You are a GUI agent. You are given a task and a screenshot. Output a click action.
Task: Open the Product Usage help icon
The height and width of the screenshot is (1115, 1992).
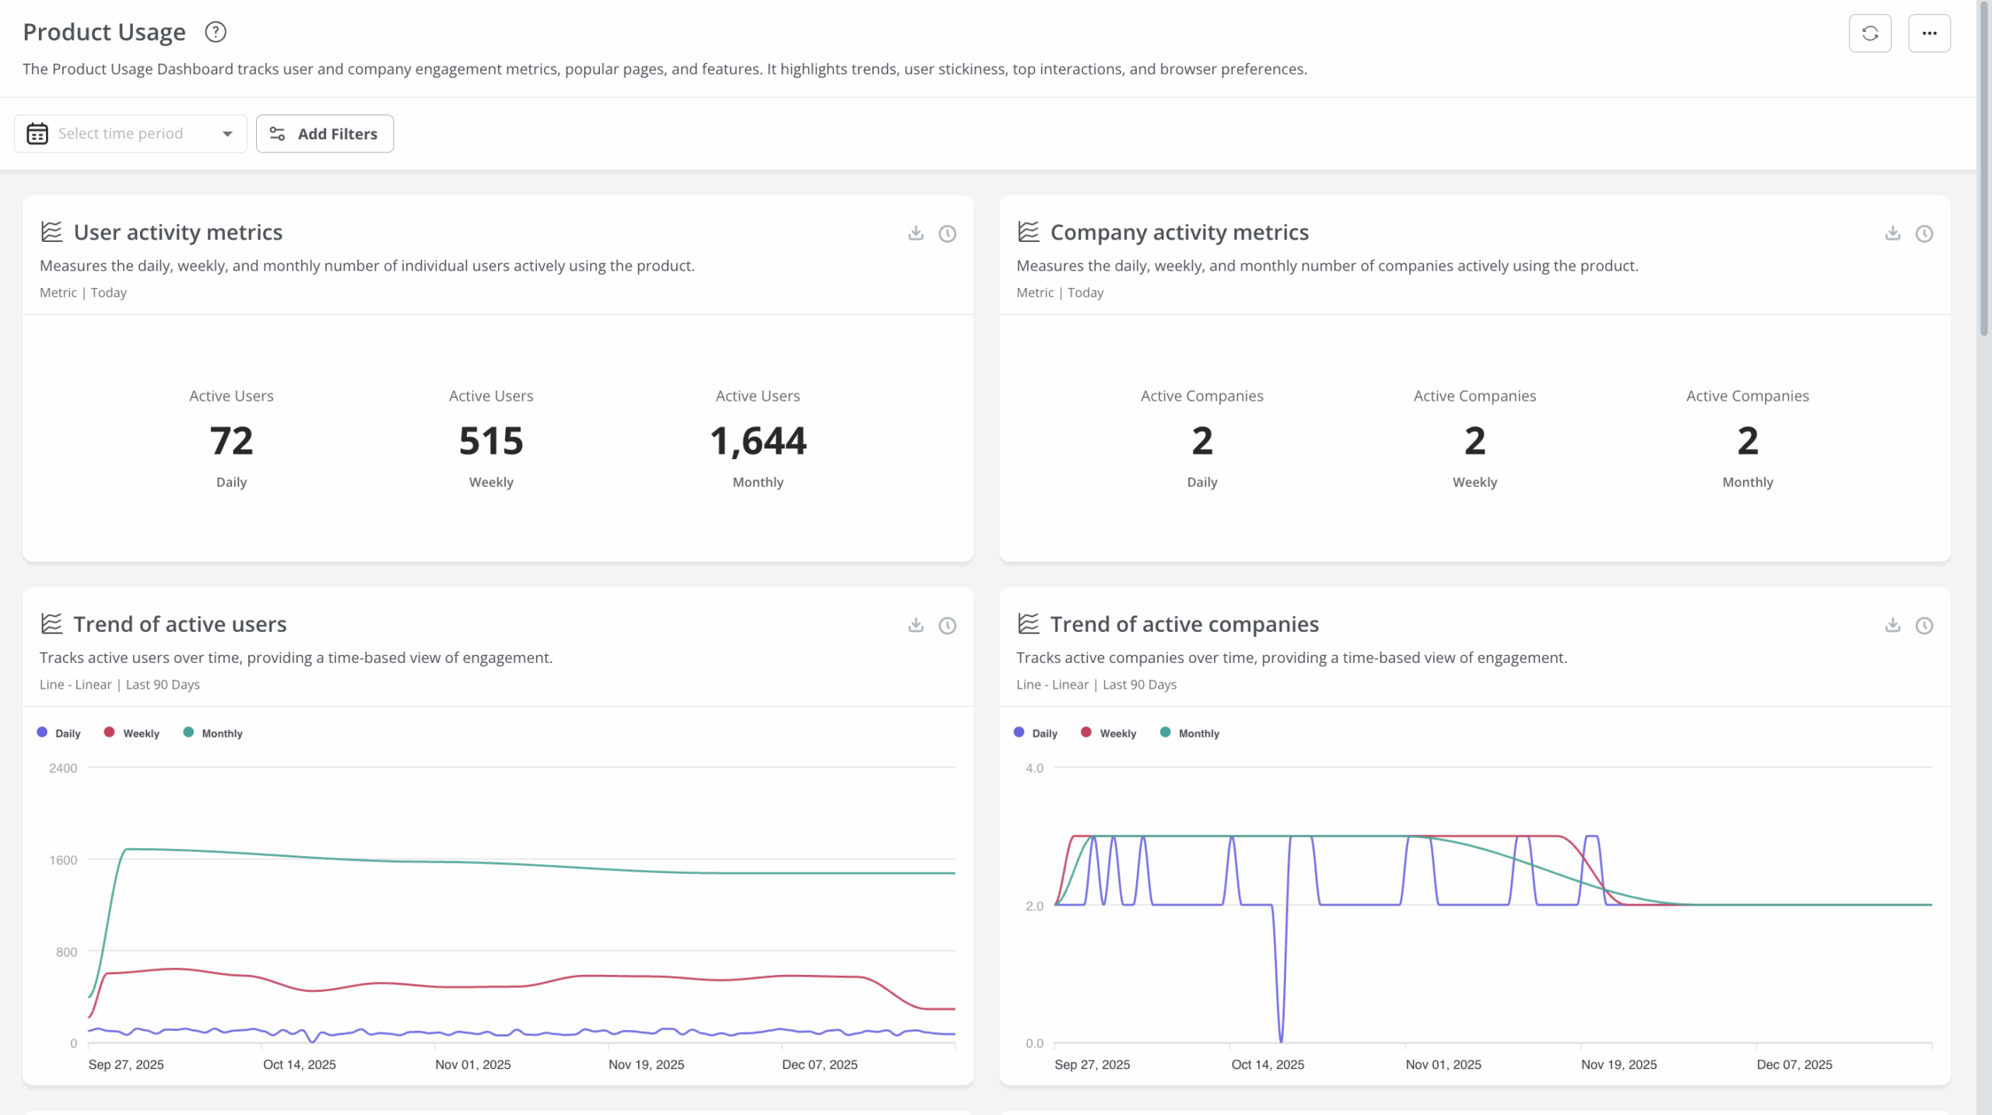215,32
